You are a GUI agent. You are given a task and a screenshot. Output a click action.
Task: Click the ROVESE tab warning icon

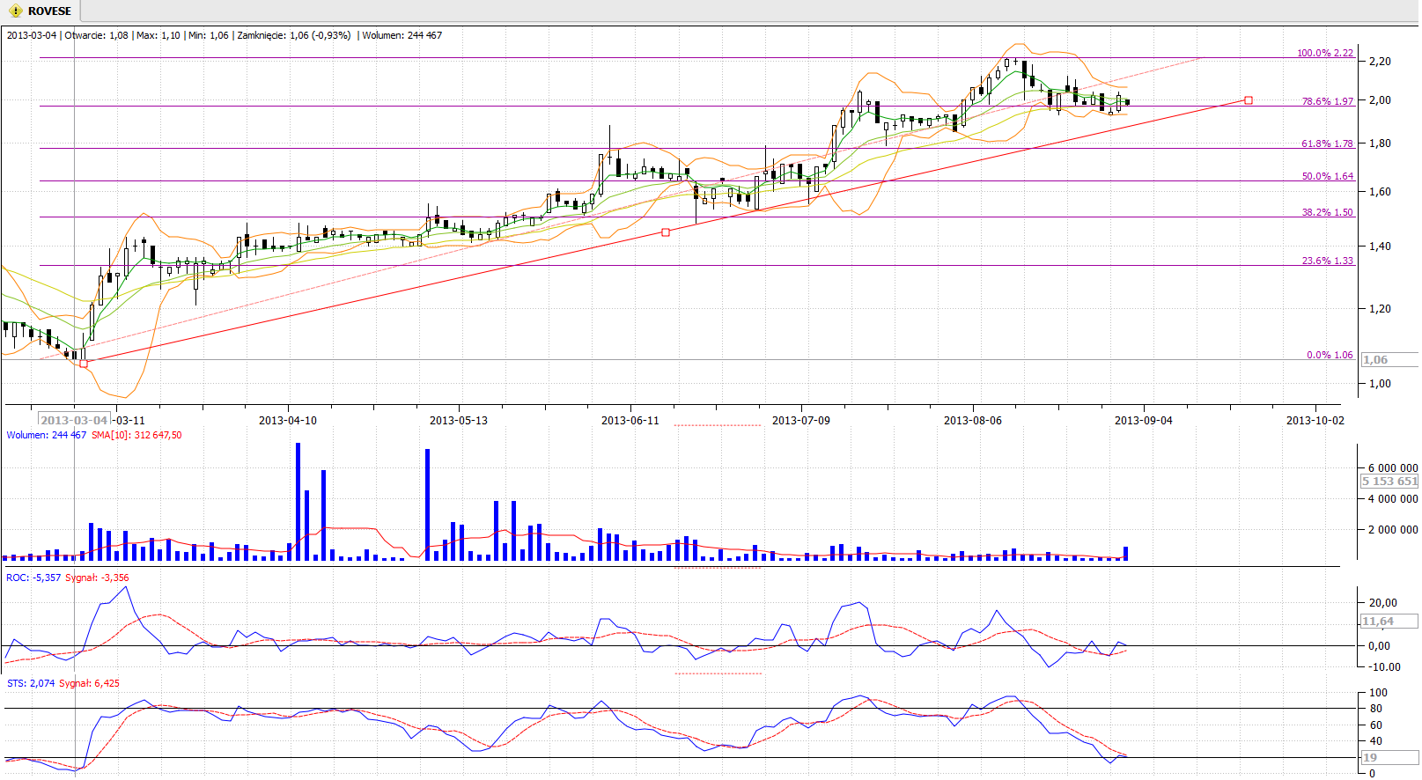pos(16,11)
